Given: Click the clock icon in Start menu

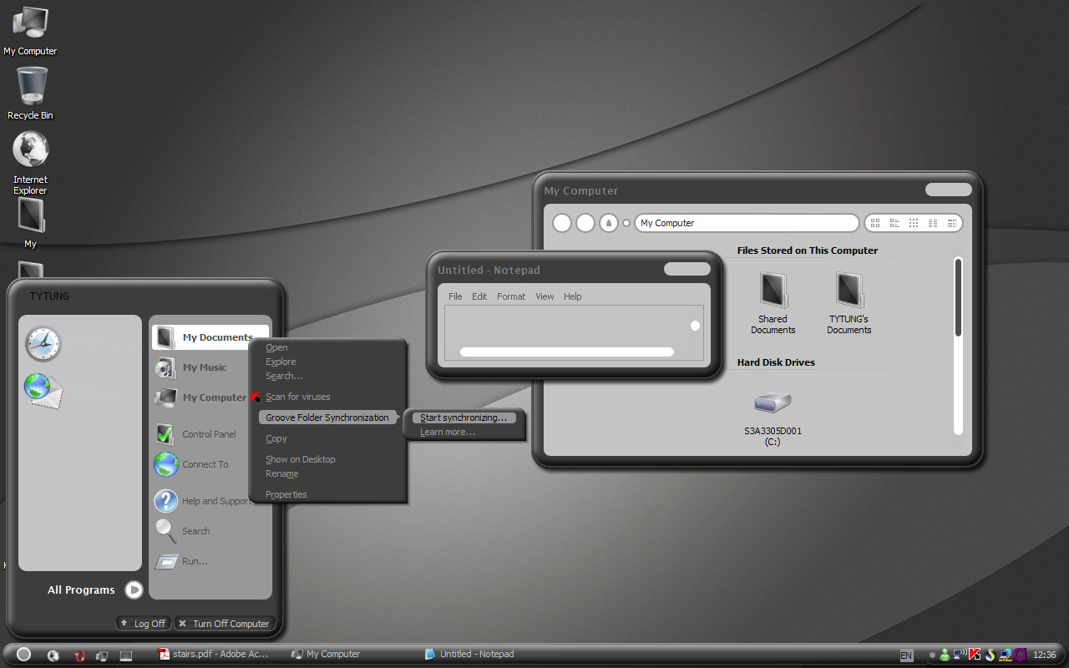Looking at the screenshot, I should [x=43, y=343].
